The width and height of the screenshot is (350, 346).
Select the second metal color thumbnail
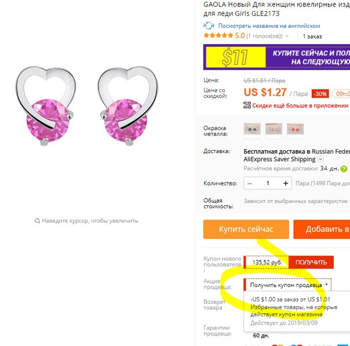click(274, 130)
